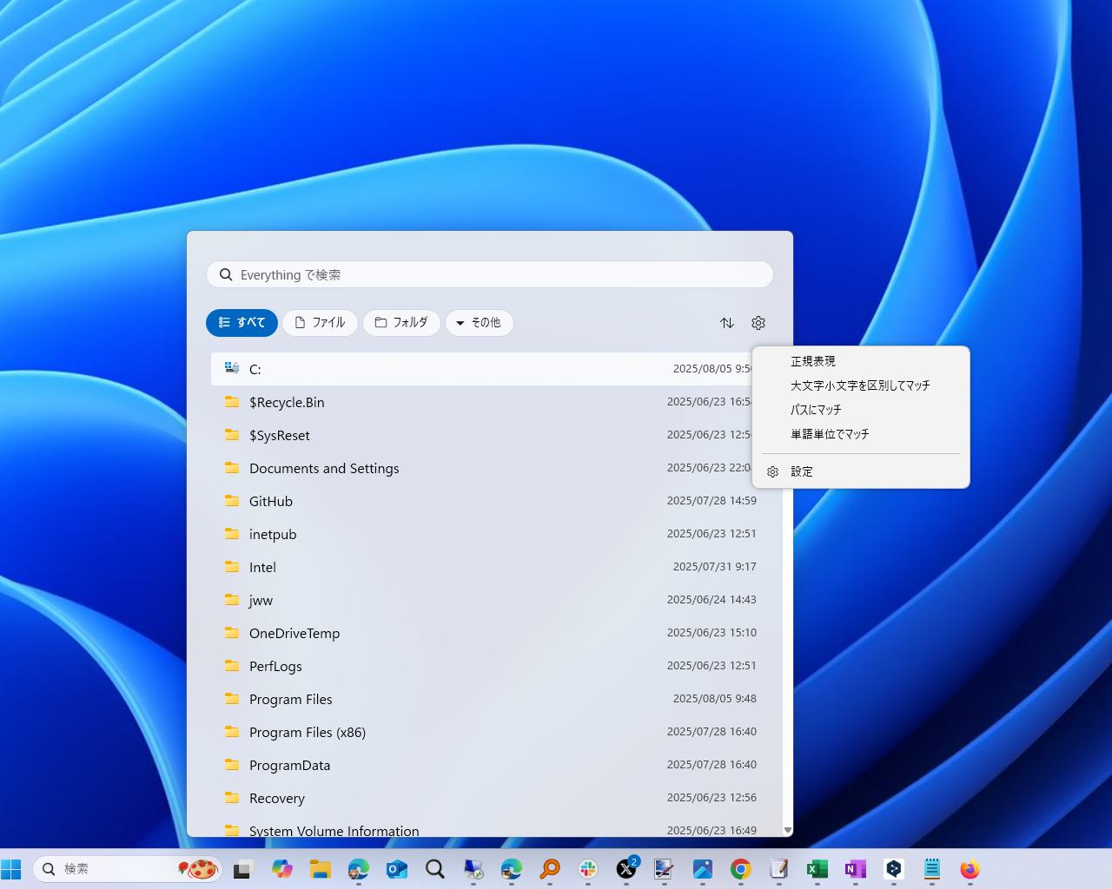Screen dimensions: 1112x889
Task: Launch Slack from the taskbar
Action: [587, 869]
